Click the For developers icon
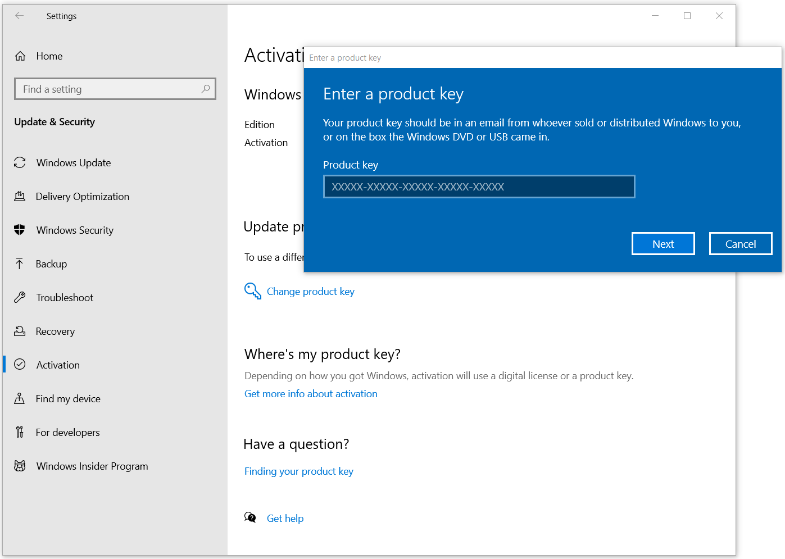Image resolution: width=785 pixels, height=559 pixels. [20, 433]
